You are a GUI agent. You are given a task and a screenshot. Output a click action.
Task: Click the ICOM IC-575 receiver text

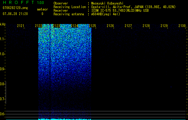point(120,10)
